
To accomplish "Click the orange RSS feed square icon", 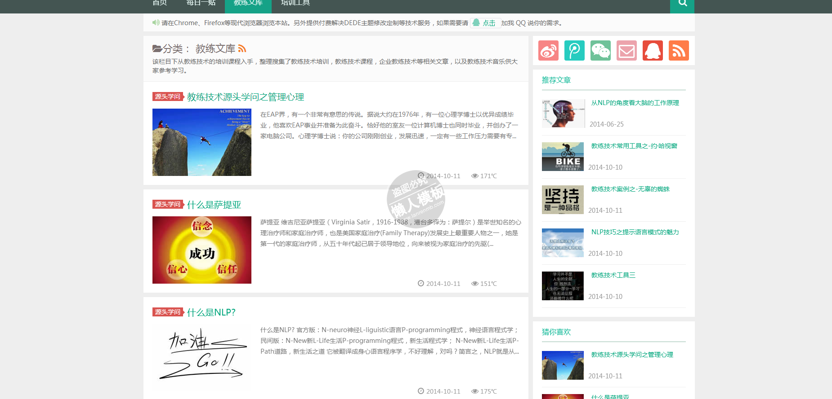I will click(x=679, y=51).
